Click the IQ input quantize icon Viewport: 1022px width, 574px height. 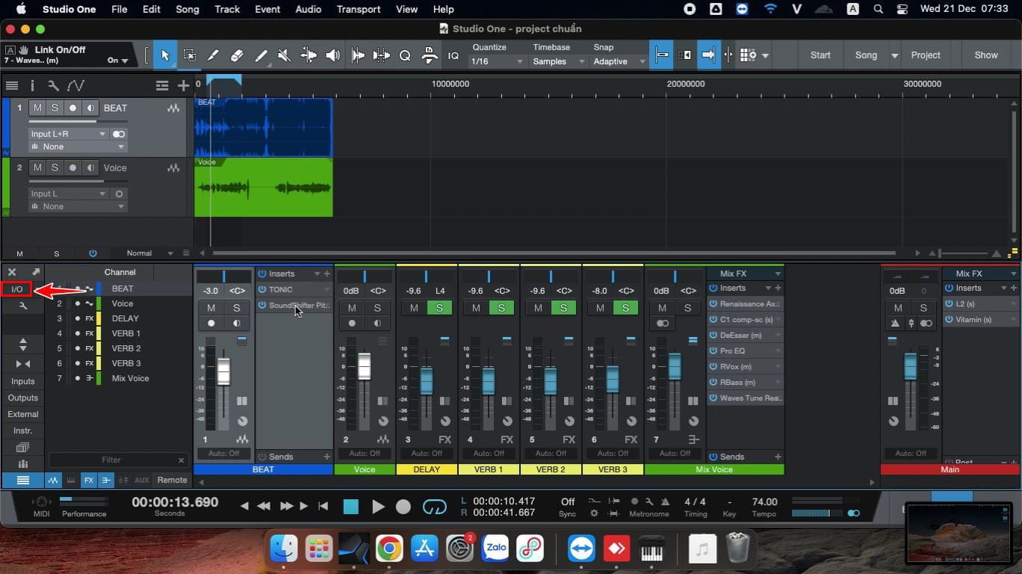pos(453,56)
